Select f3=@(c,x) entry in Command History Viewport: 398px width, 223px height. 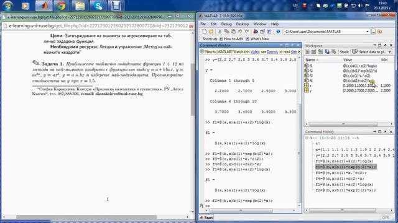click(341, 173)
